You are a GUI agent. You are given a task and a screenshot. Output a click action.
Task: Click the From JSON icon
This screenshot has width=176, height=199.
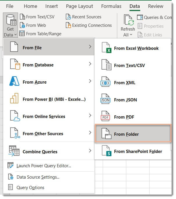[x=105, y=99]
